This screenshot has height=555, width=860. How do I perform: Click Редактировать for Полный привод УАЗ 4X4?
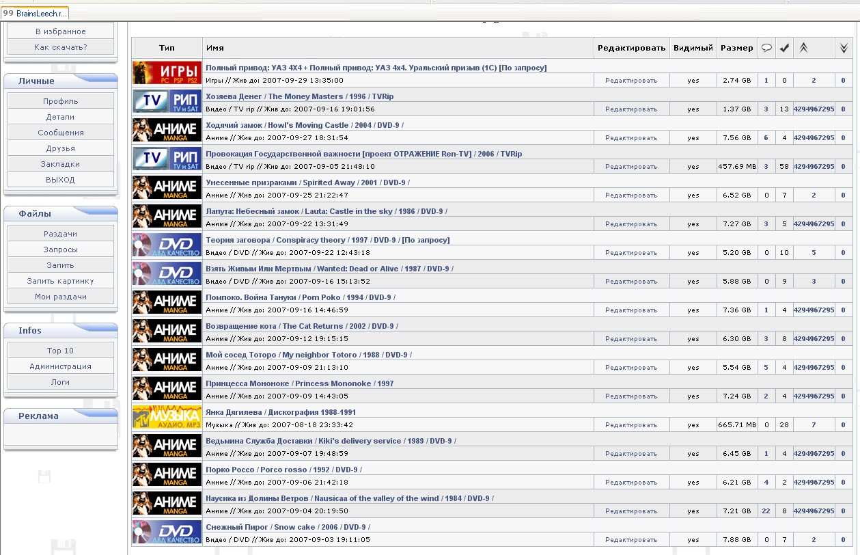(631, 80)
